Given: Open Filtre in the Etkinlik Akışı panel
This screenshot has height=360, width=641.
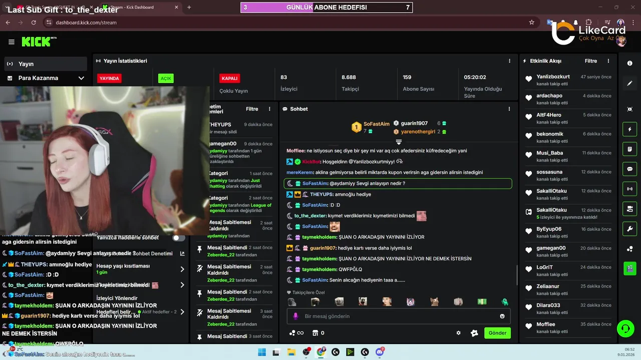Looking at the screenshot, I should [x=591, y=61].
